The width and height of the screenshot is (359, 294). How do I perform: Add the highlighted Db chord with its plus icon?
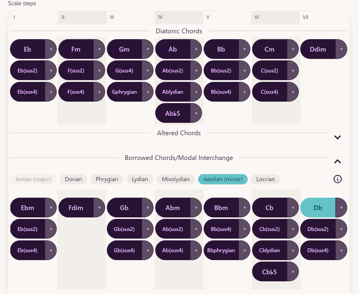coord(341,208)
